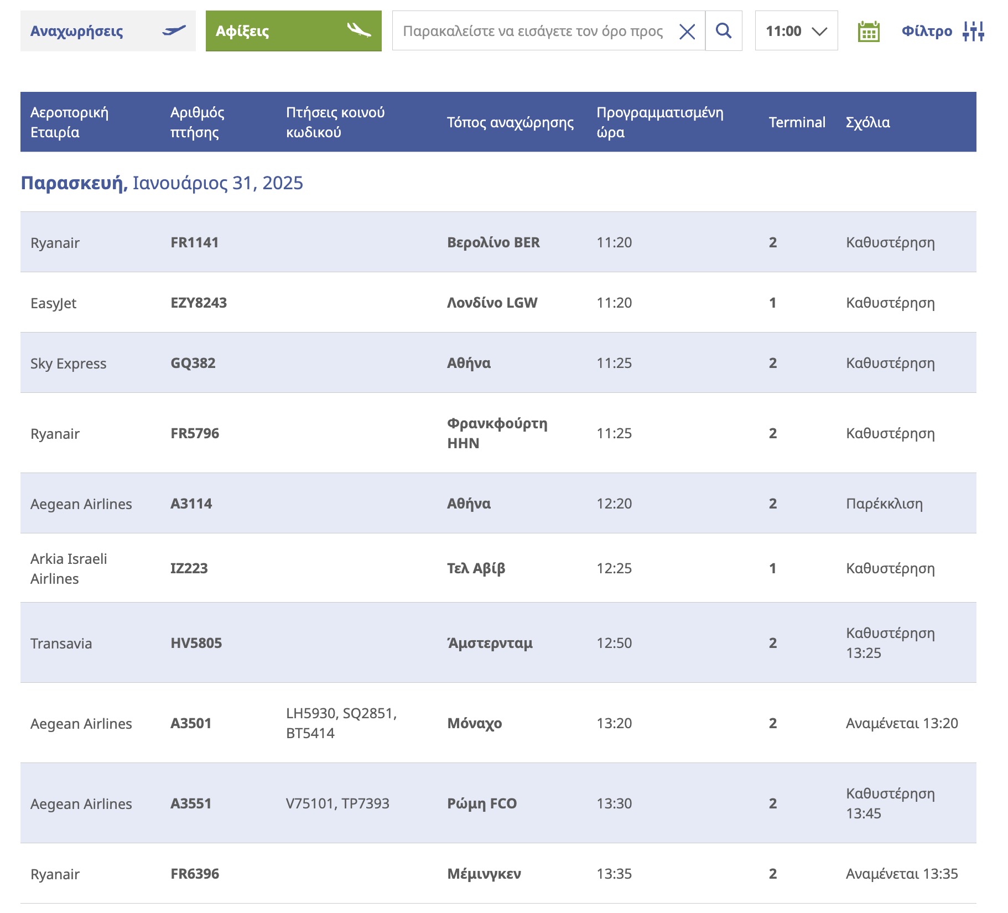The height and width of the screenshot is (913, 1008).
Task: Click origin Ρώμη FCO
Action: click(x=482, y=803)
